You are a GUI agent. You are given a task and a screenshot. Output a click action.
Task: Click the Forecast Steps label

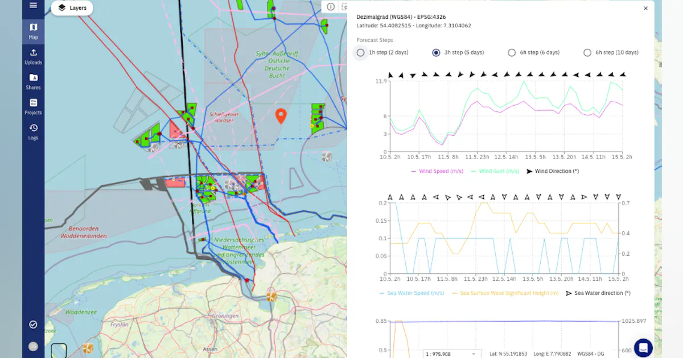[375, 40]
